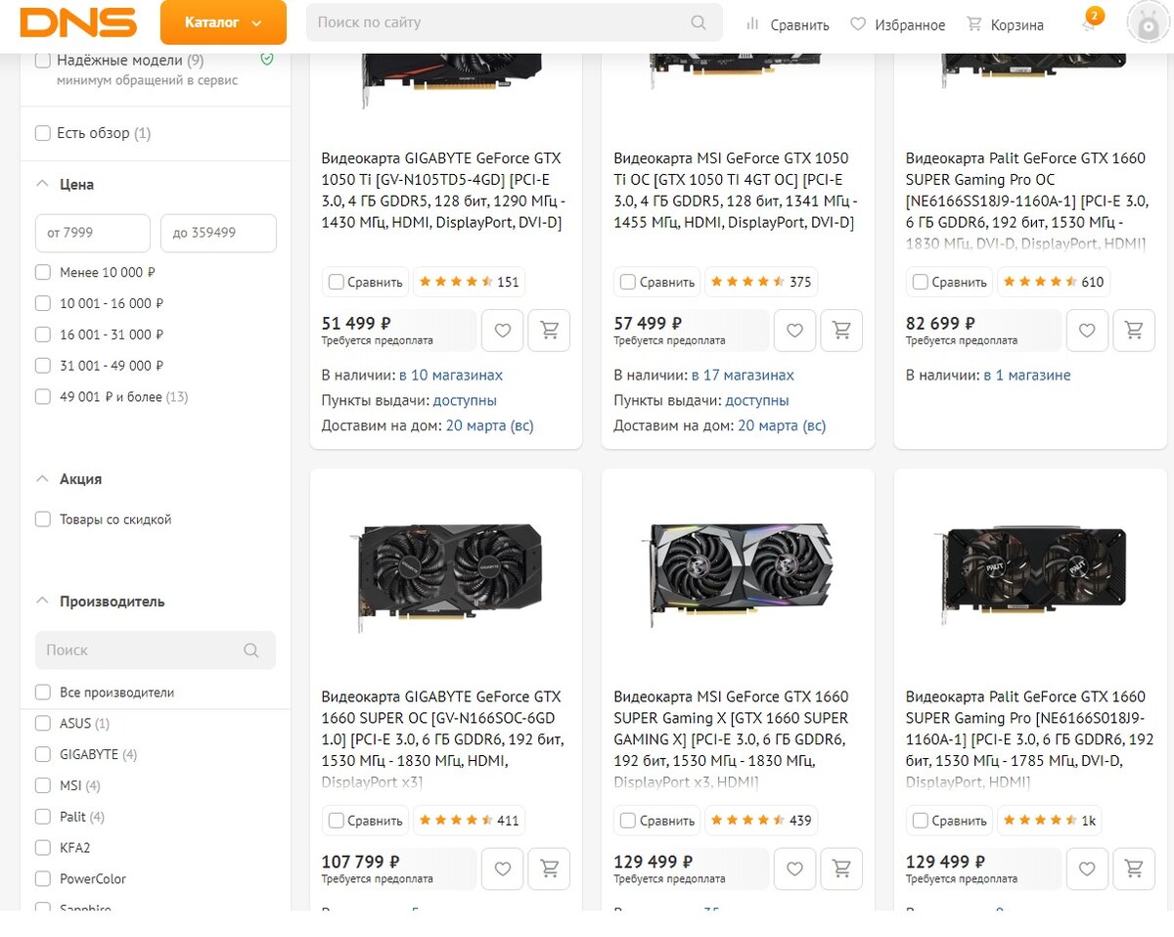Add the 107 799 ₽ card to cart
This screenshot has width=1174, height=937.
coord(549,869)
